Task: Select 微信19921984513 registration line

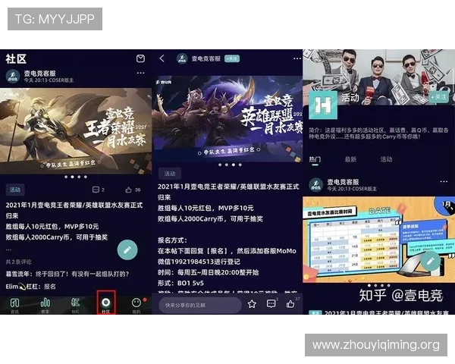Action: [199, 262]
